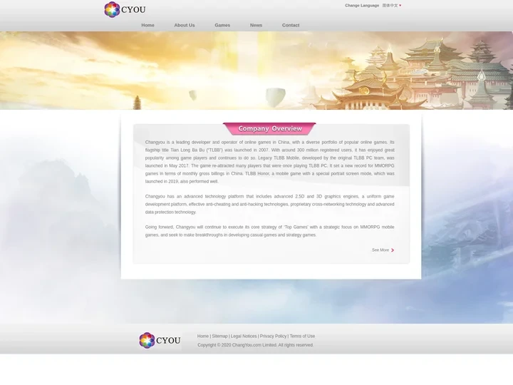Click the Copyright 2020 ChangYou.com text
Image resolution: width=513 pixels, height=385 pixels.
[x=256, y=345]
